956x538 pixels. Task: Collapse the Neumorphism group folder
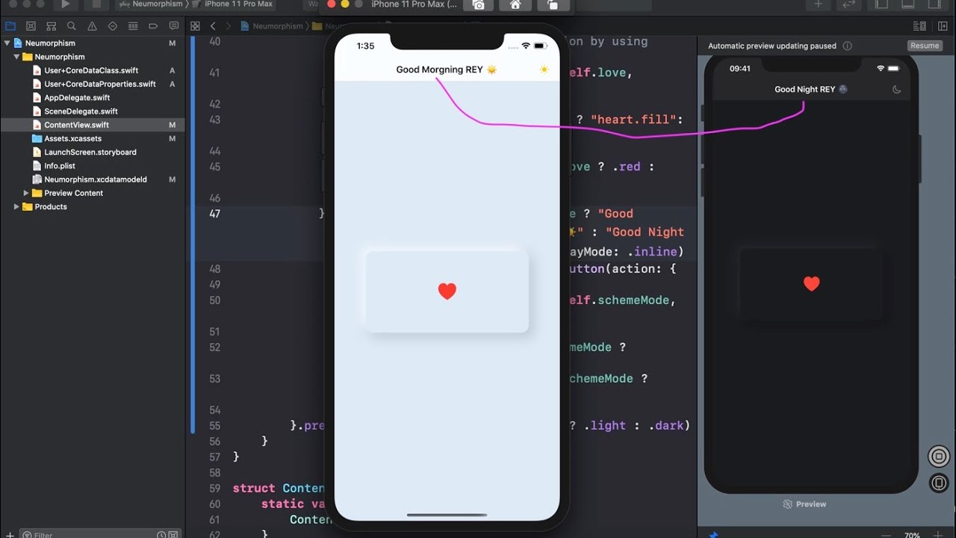pos(16,57)
